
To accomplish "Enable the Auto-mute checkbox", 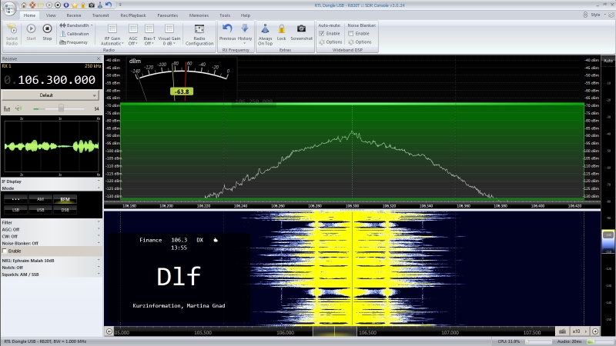I will click(x=322, y=33).
